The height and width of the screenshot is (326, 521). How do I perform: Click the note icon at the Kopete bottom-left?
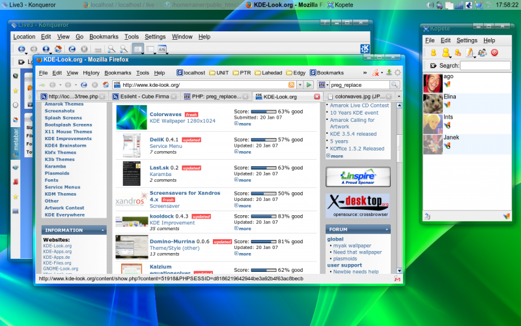point(427,216)
